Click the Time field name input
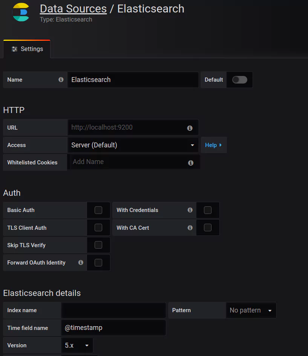The height and width of the screenshot is (356, 308). pyautogui.click(x=113, y=328)
